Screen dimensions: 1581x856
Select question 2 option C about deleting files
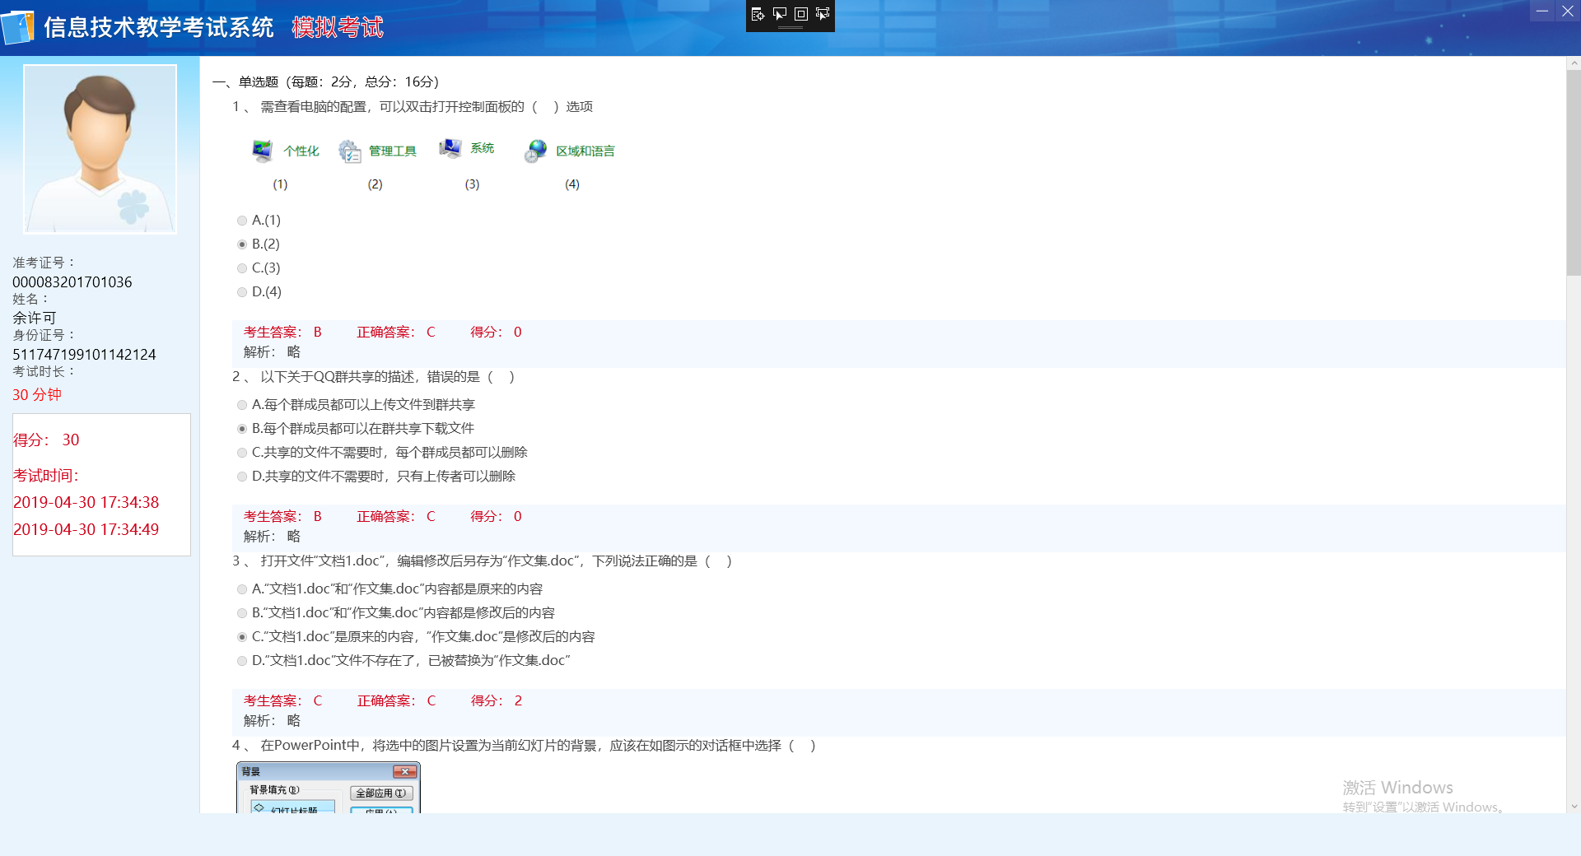(x=242, y=453)
